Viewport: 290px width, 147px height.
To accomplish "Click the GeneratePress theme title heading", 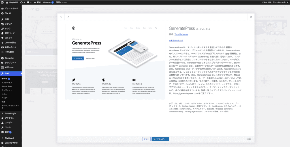I will [182, 28].
